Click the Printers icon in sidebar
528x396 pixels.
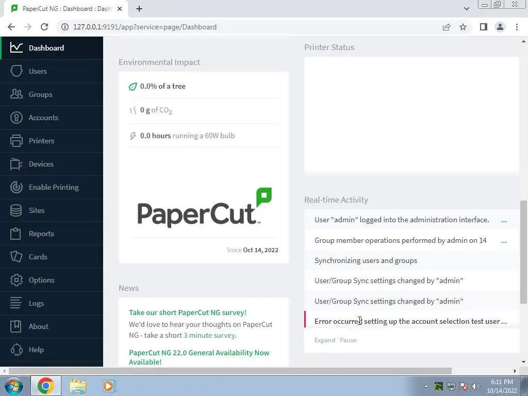(16, 141)
